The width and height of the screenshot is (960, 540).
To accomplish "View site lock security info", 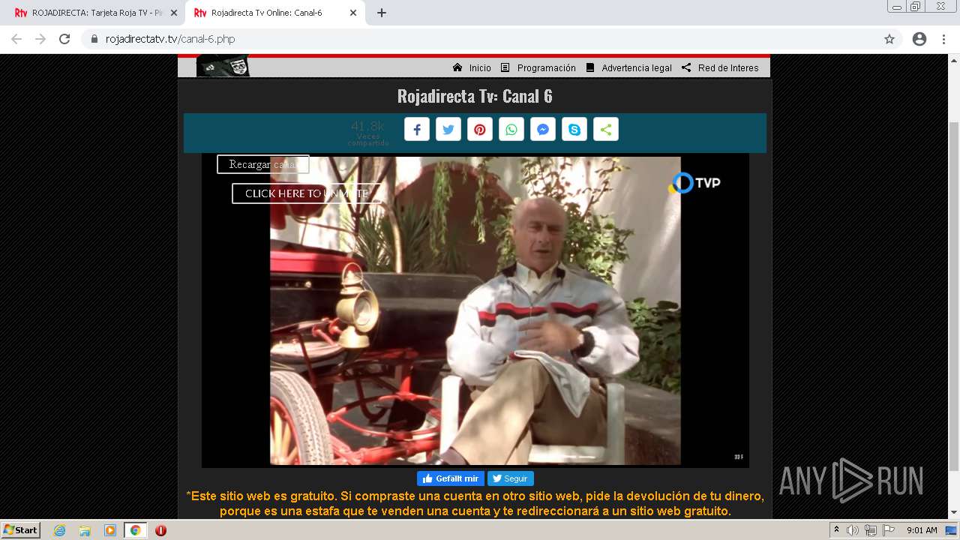I will coord(94,39).
